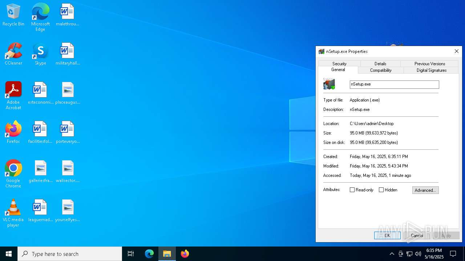The width and height of the screenshot is (465, 261).
Task: Select the yourselfyes... image file
Action: tap(68, 211)
